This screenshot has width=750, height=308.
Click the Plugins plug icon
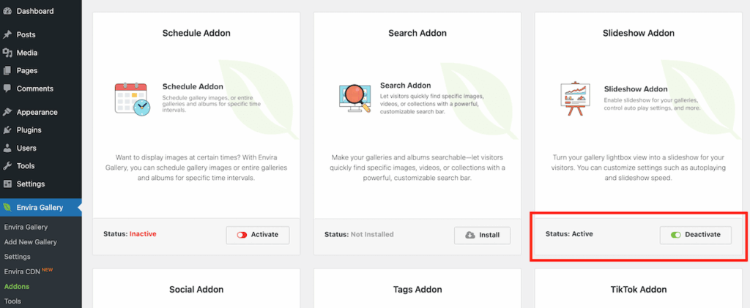click(7, 130)
